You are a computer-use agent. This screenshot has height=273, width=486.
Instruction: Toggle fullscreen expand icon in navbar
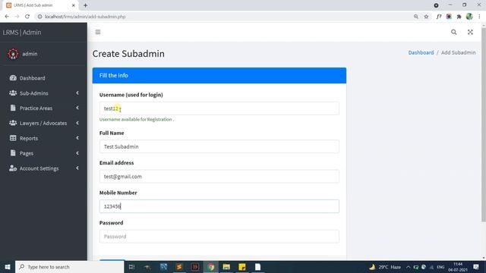470,32
